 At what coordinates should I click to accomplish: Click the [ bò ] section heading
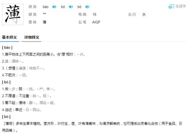(x=6, y=117)
